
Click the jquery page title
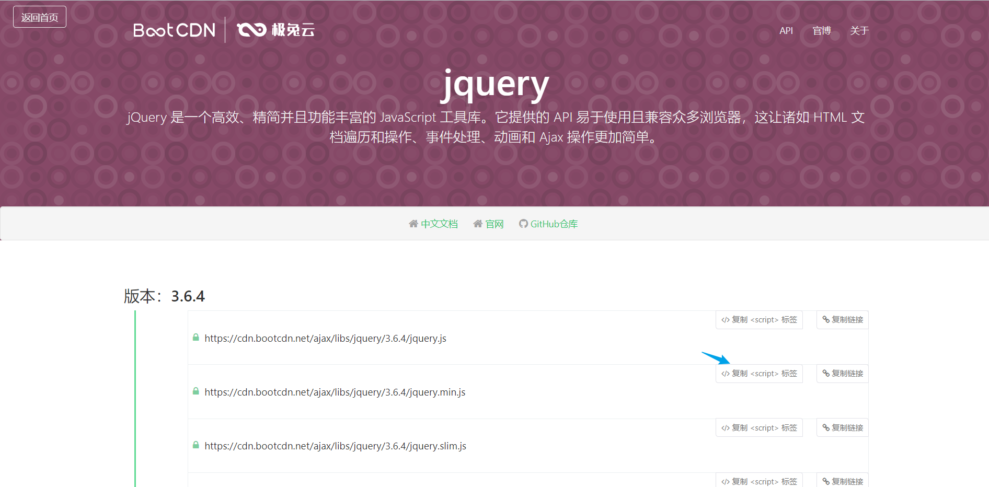(494, 85)
